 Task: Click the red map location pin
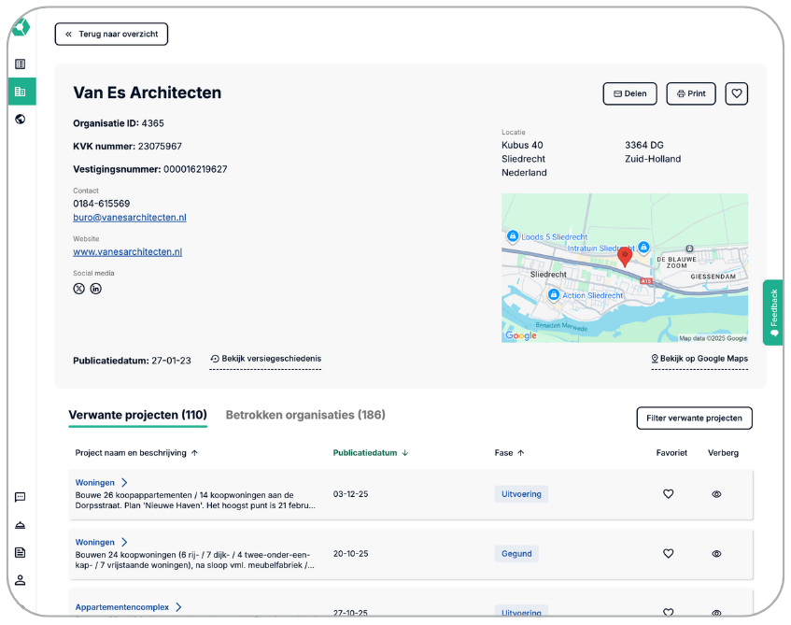point(625,256)
